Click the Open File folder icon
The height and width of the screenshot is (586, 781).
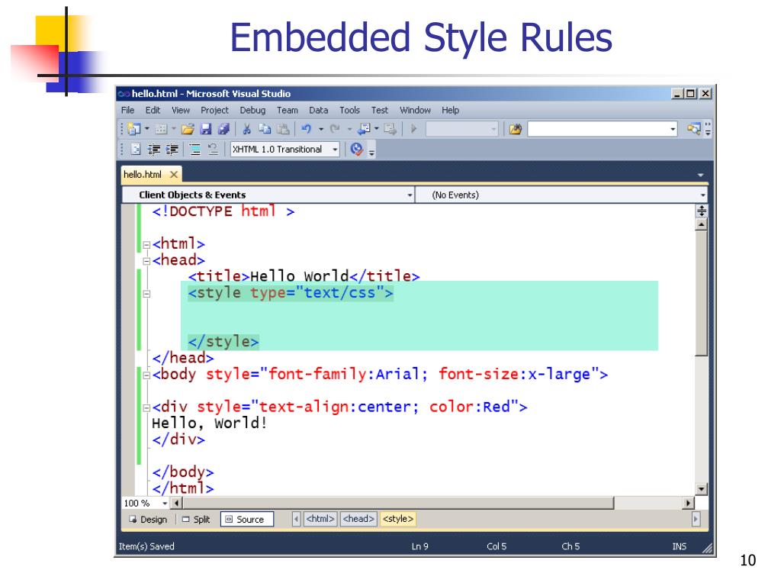(x=188, y=130)
